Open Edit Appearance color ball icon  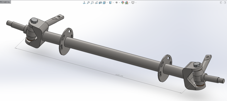pos(123,2)
